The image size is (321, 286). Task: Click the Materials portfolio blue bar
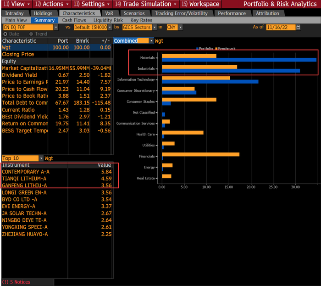238,60
